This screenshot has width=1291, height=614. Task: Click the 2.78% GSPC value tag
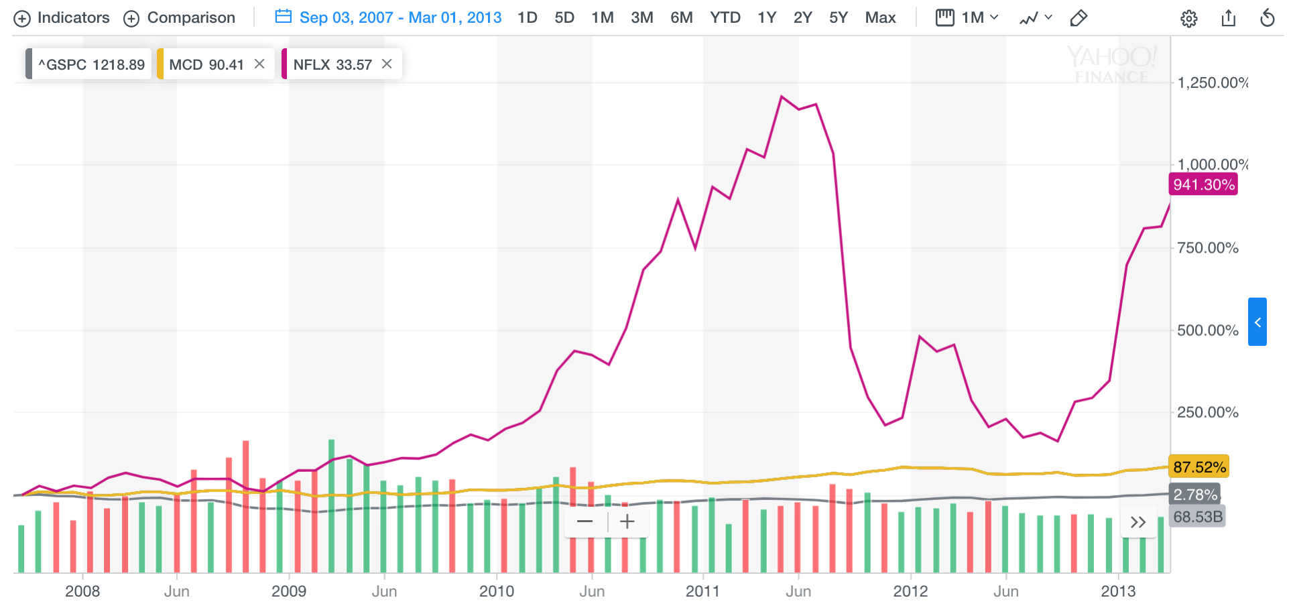(x=1195, y=495)
